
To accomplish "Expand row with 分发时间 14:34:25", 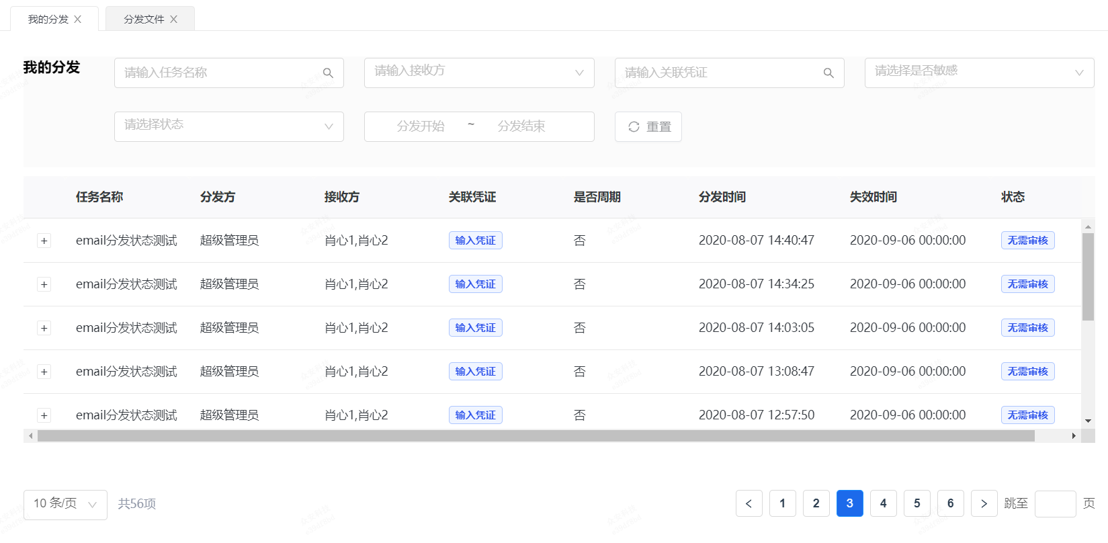I will (x=44, y=284).
